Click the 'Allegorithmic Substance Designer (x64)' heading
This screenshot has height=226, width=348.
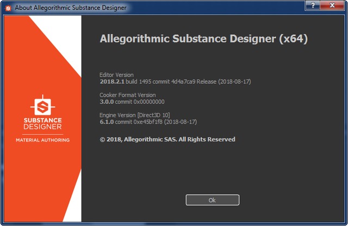(203, 39)
